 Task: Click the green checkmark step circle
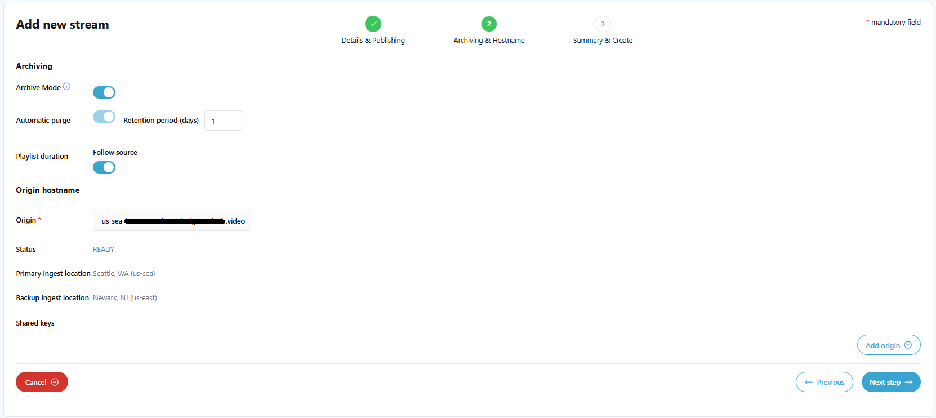click(373, 24)
